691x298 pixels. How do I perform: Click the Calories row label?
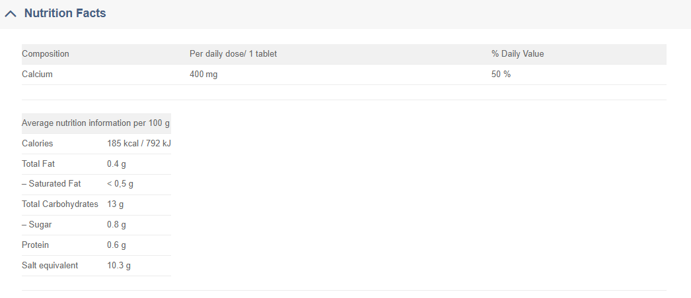[38, 144]
